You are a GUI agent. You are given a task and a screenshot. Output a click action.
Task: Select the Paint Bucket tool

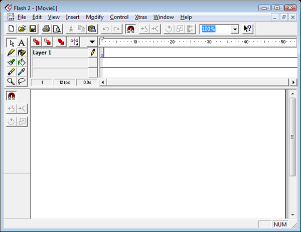[x=22, y=62]
